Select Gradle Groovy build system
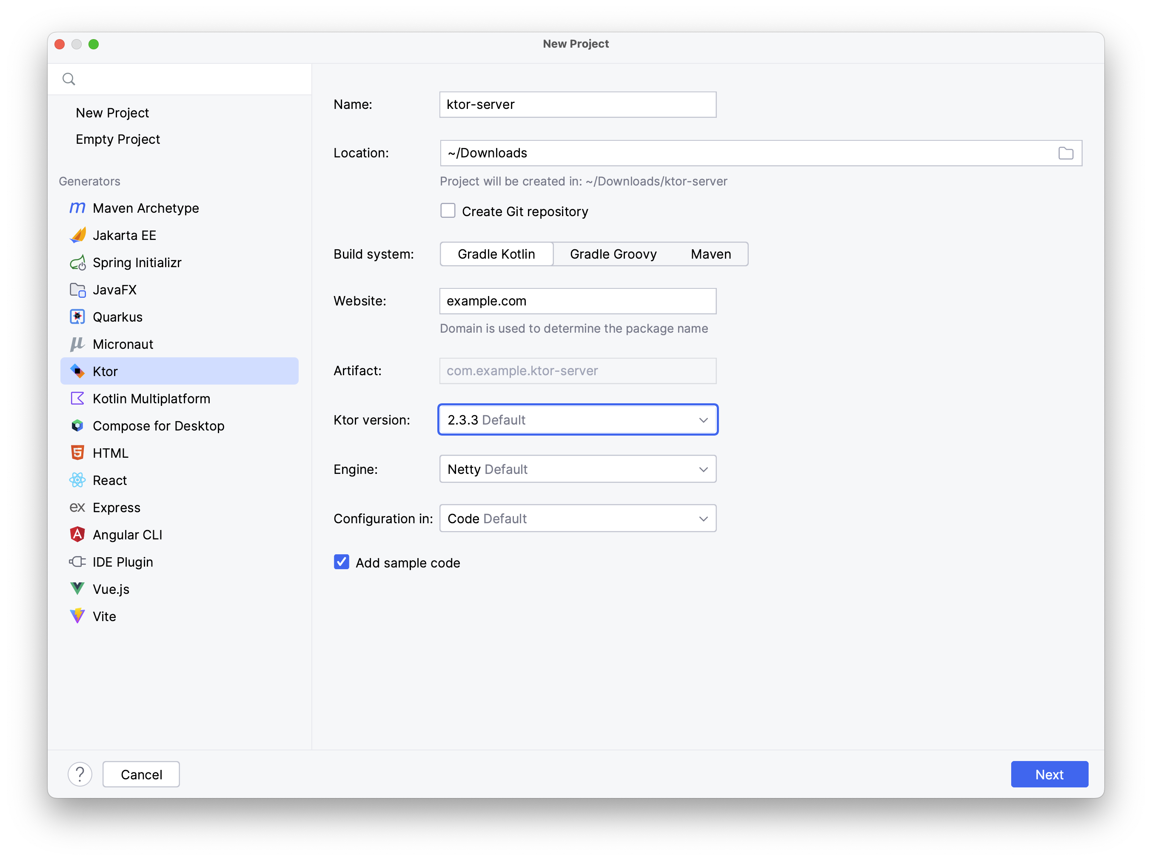The width and height of the screenshot is (1152, 861). point(613,254)
